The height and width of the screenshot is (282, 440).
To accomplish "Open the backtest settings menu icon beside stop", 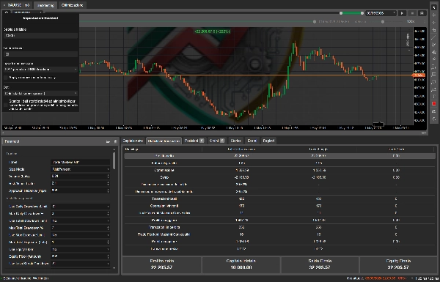I will (x=422, y=13).
